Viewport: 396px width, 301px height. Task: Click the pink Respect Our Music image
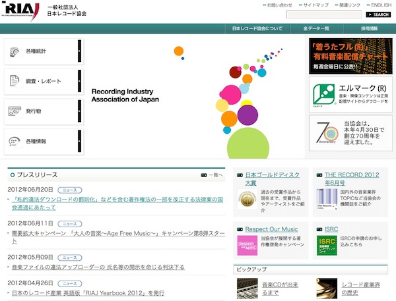click(247, 245)
